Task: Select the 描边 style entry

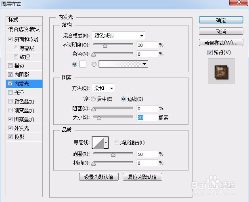Action: tap(24, 65)
